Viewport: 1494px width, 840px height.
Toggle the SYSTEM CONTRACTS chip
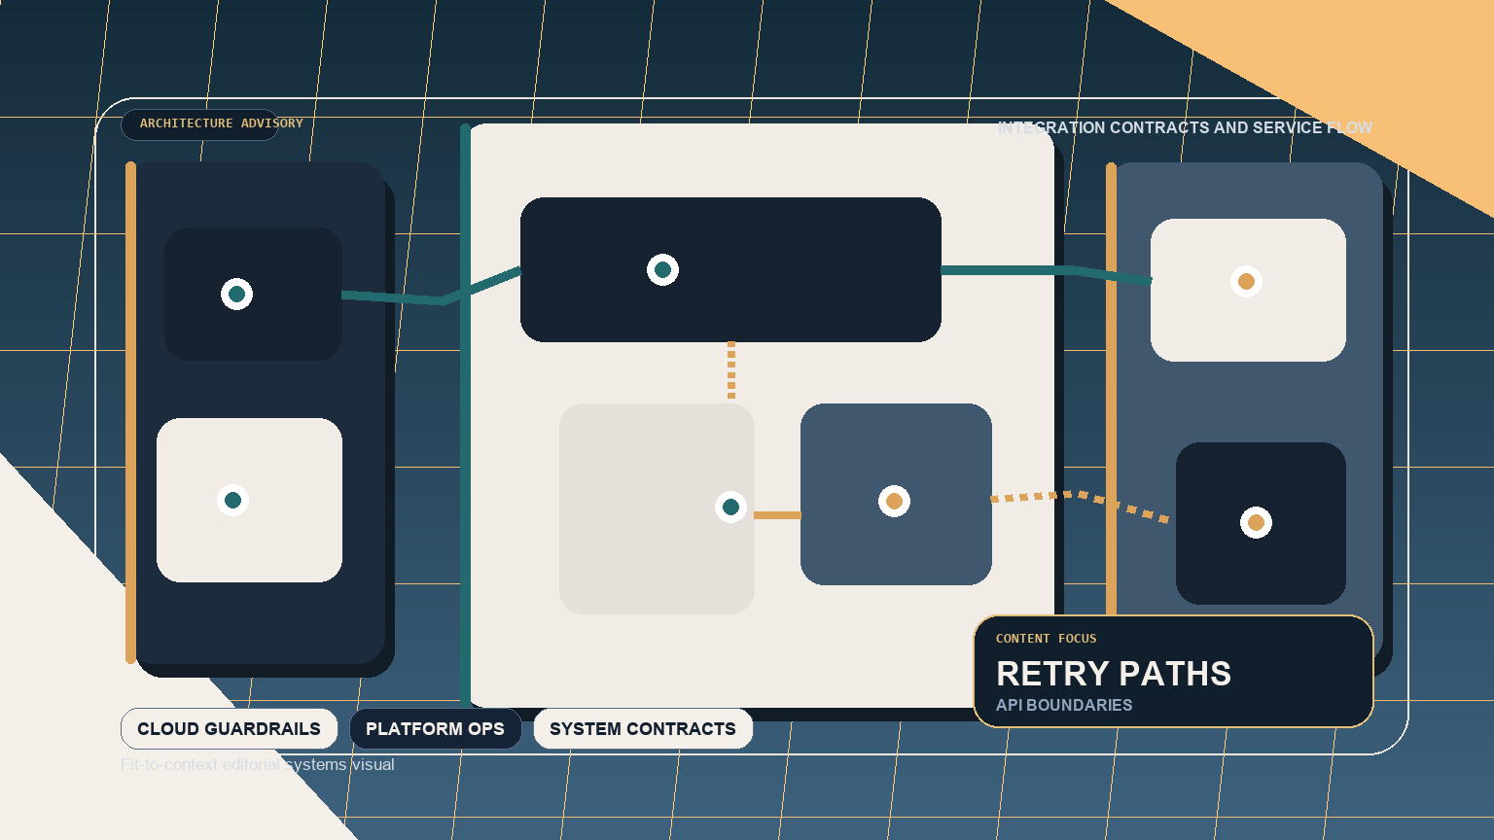click(643, 728)
